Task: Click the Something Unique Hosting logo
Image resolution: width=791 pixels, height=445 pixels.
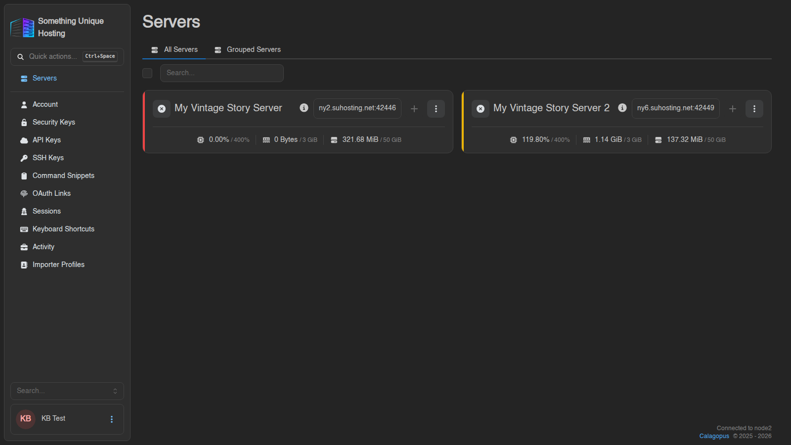Action: point(22,28)
